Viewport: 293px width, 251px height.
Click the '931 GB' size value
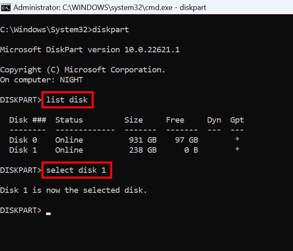pos(143,140)
